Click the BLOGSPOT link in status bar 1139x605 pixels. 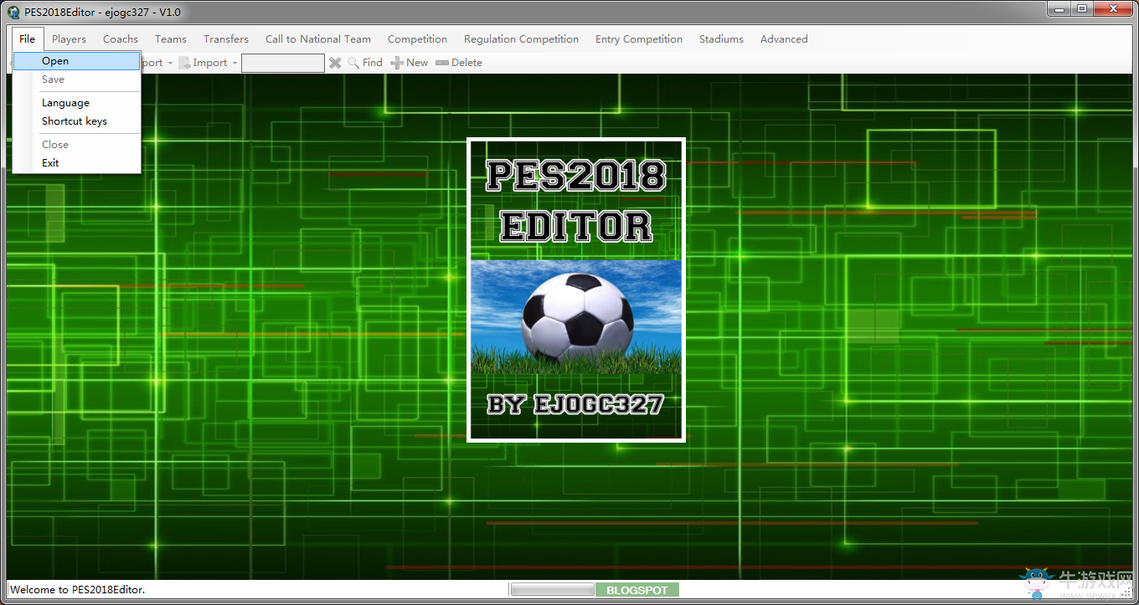coord(637,590)
